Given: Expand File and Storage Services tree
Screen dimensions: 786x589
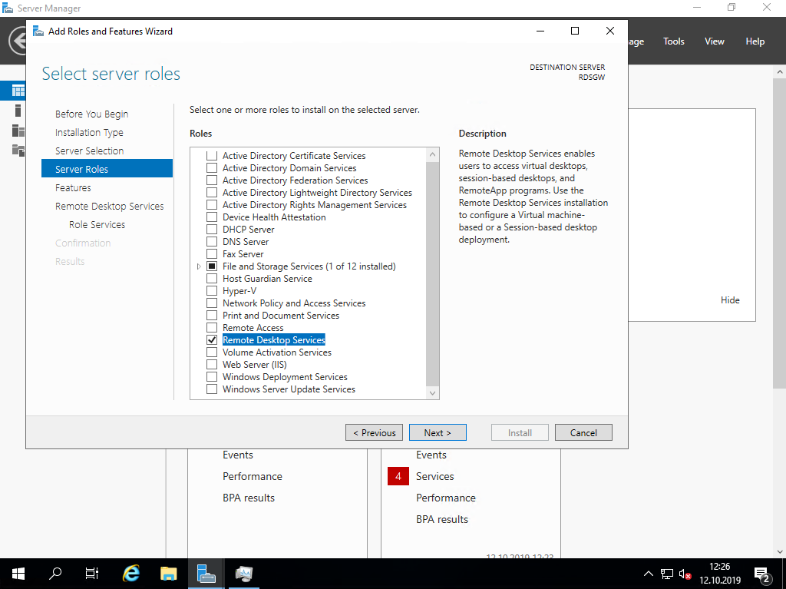Looking at the screenshot, I should [199, 266].
